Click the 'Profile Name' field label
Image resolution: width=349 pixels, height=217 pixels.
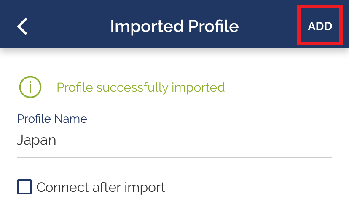[x=52, y=119]
